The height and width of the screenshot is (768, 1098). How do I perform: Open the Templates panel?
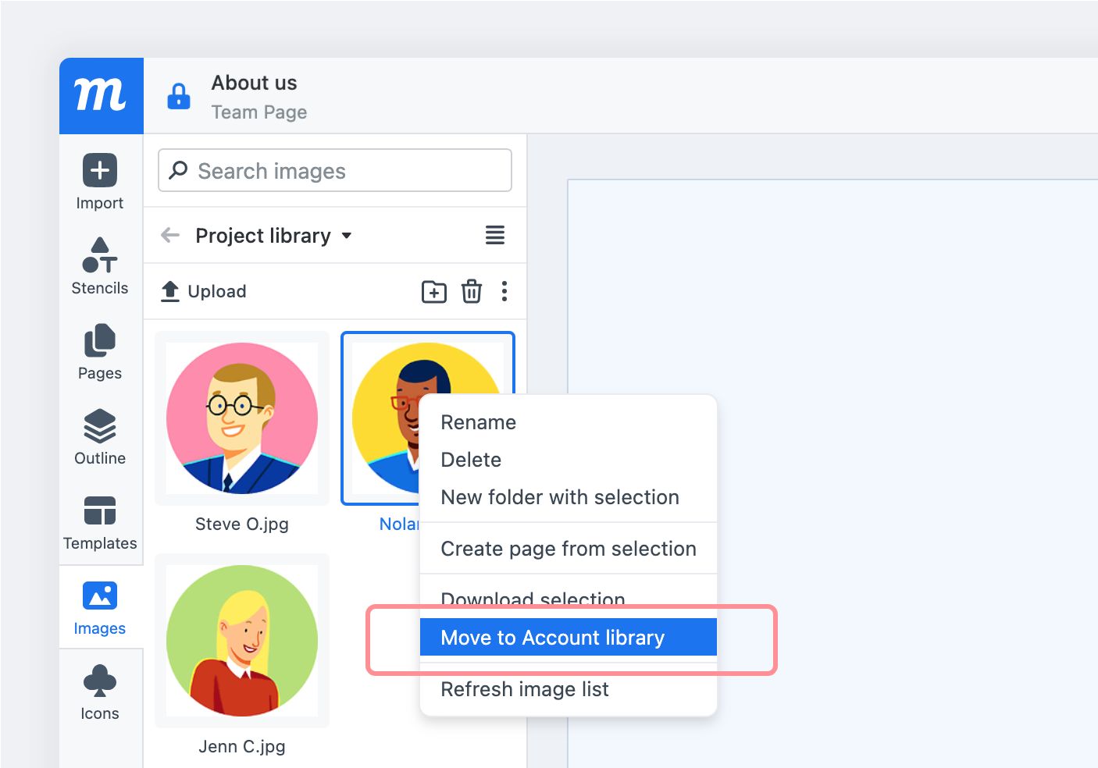(x=100, y=522)
